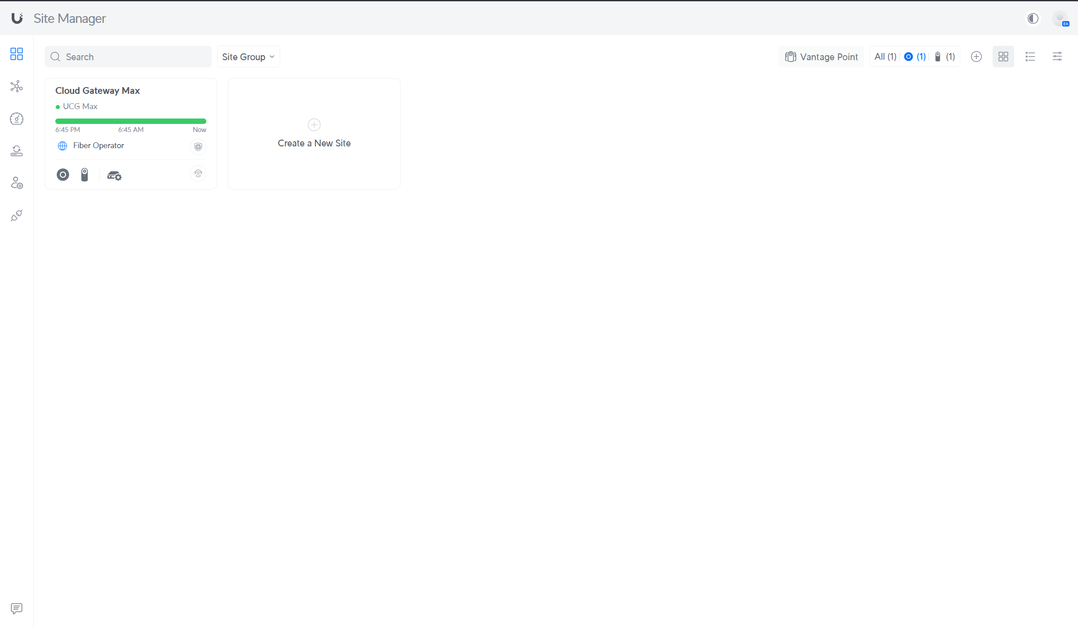Click the Protect app icon on site card
Image resolution: width=1078 pixels, height=629 pixels.
85,175
